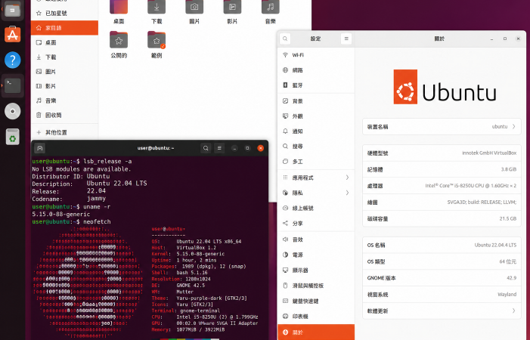This screenshot has width=530, height=340.
Task: Open 鍵盤快速鍵 settings panel
Action: point(316,301)
